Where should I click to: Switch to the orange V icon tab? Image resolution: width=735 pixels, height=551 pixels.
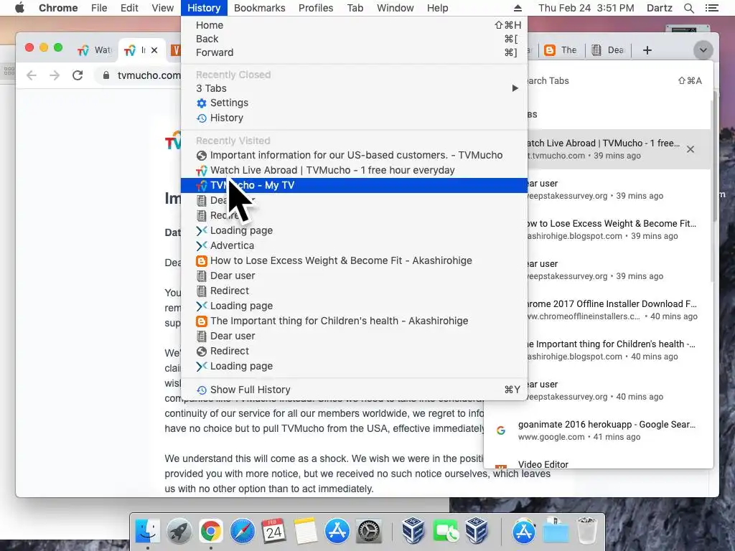[175, 50]
